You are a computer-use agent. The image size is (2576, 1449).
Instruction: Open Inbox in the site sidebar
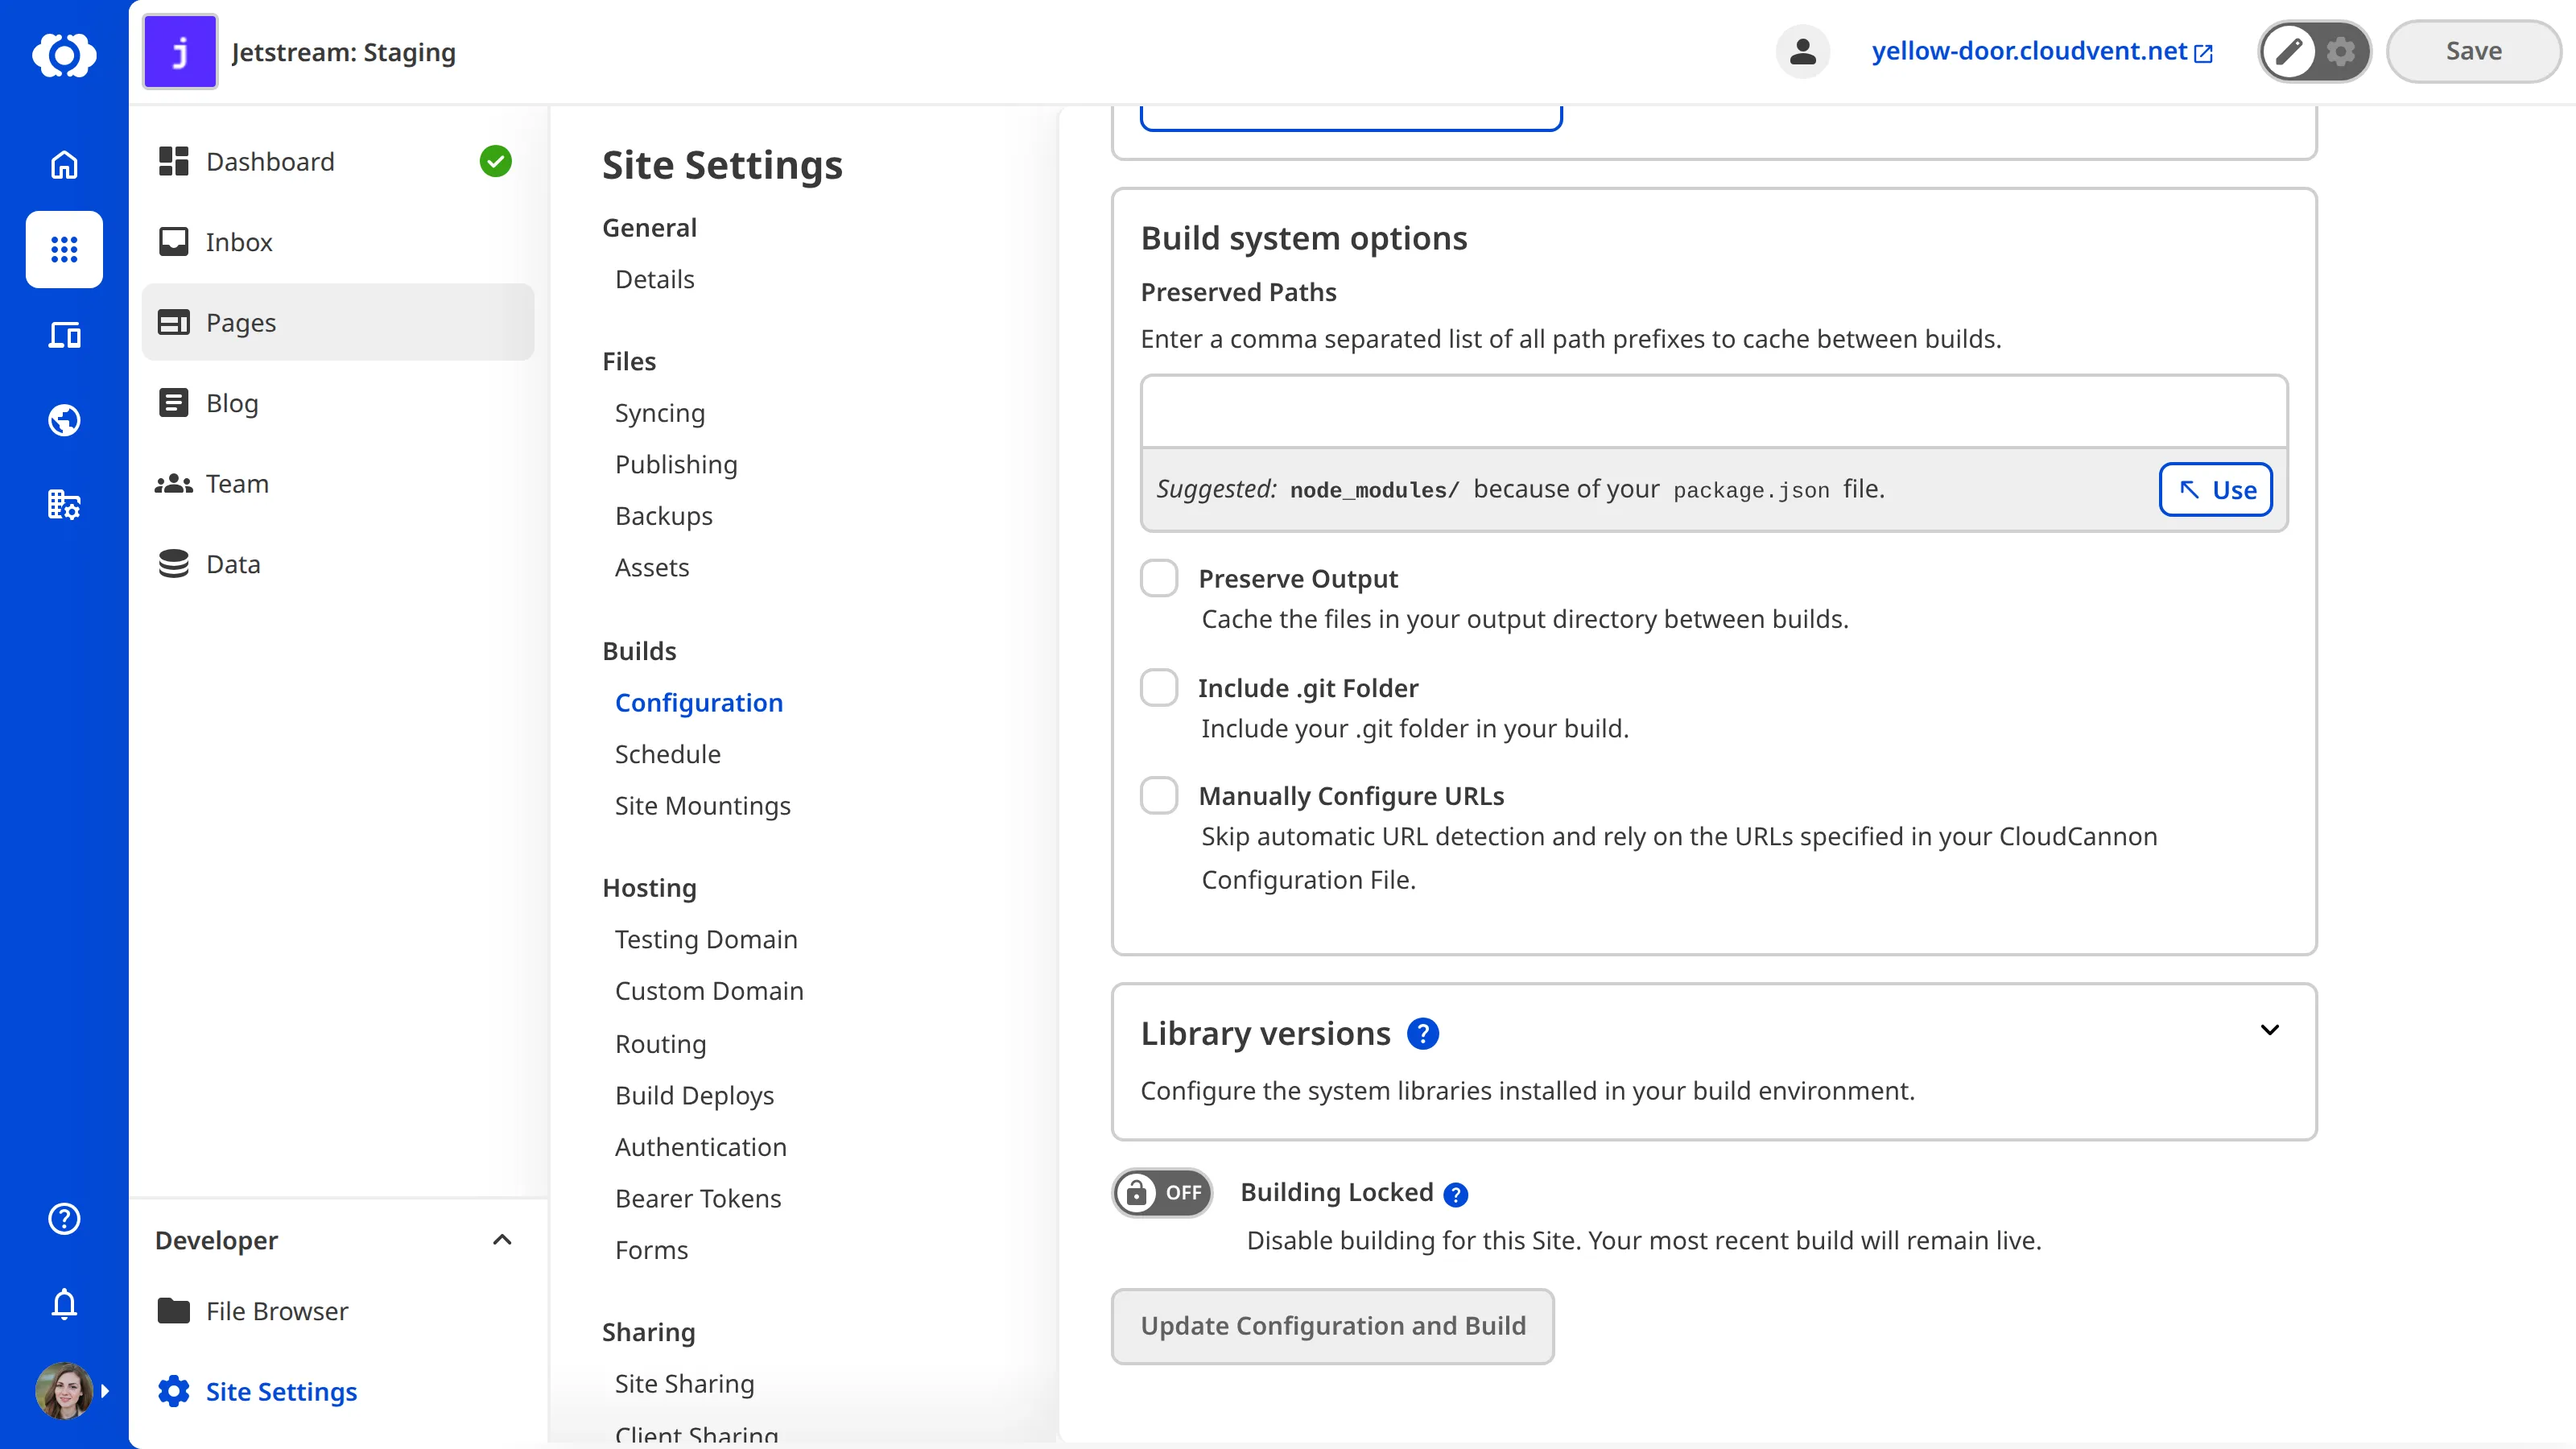tap(338, 242)
